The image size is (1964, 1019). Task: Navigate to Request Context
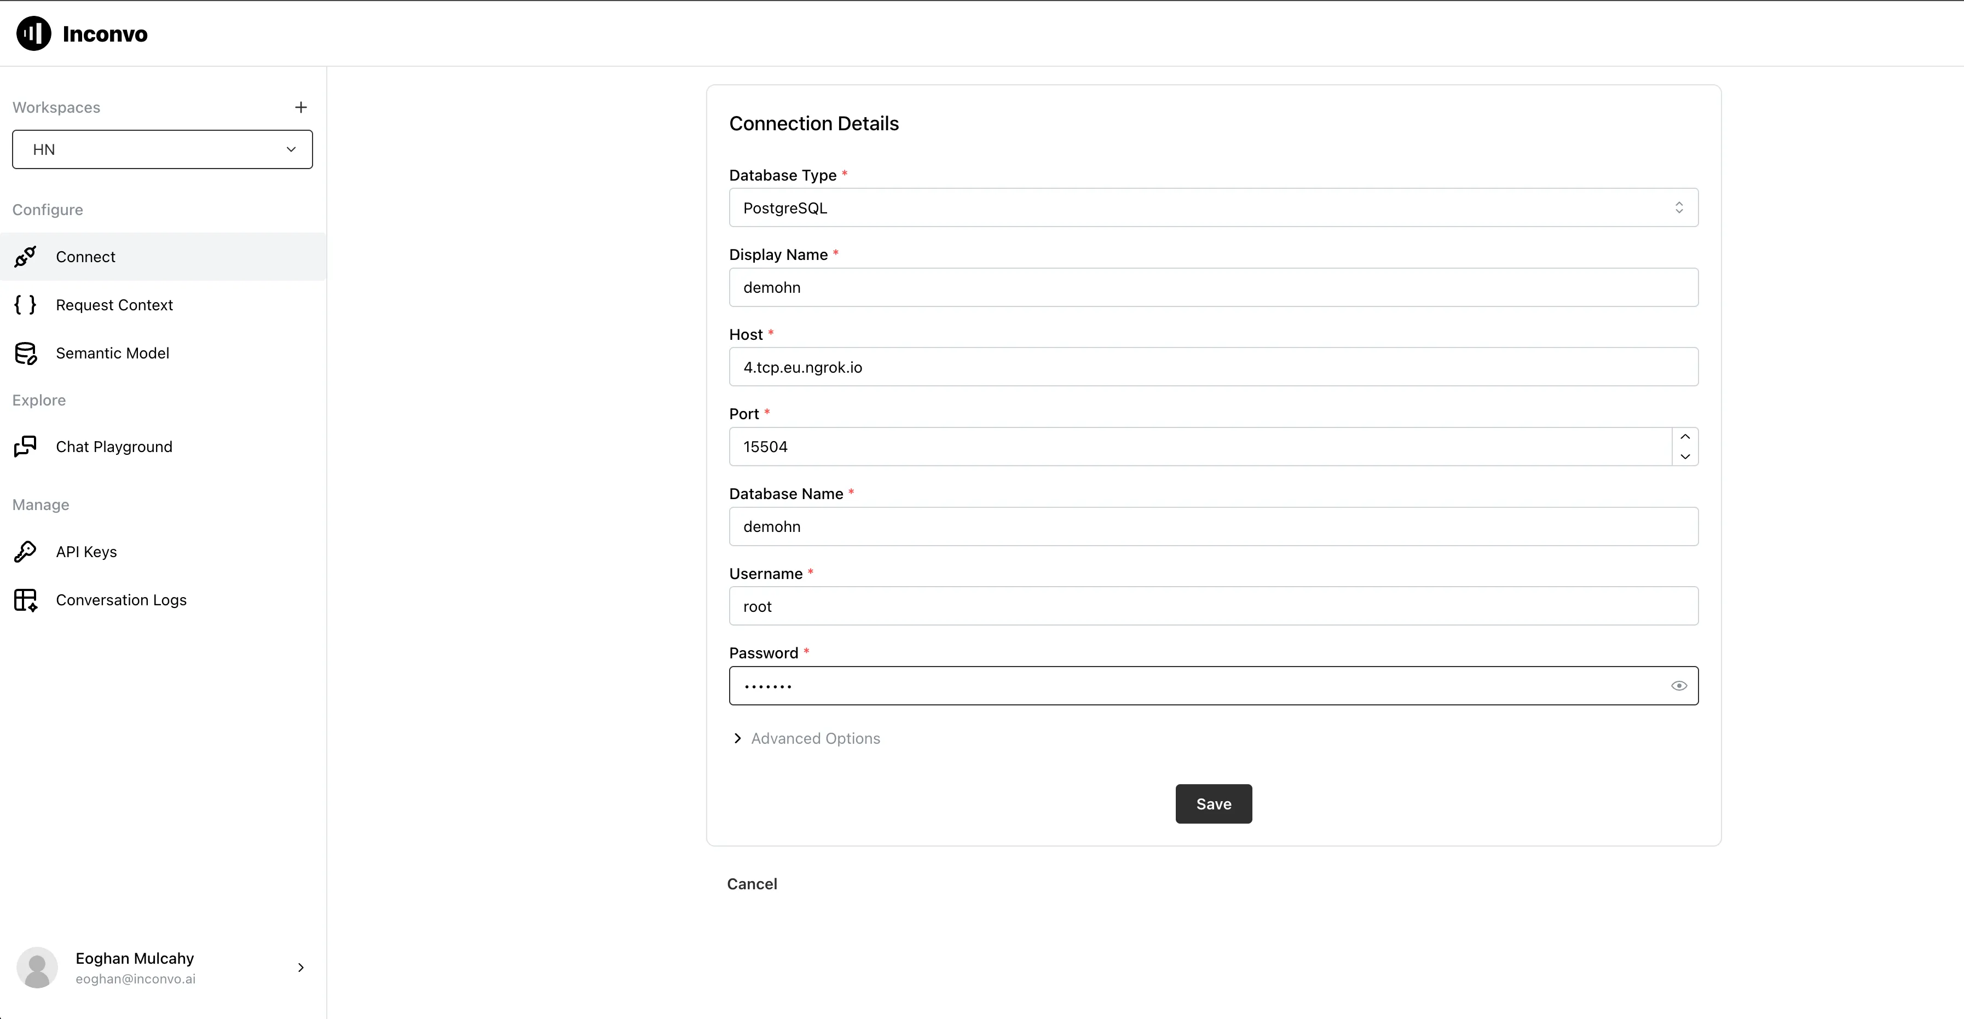(x=114, y=304)
